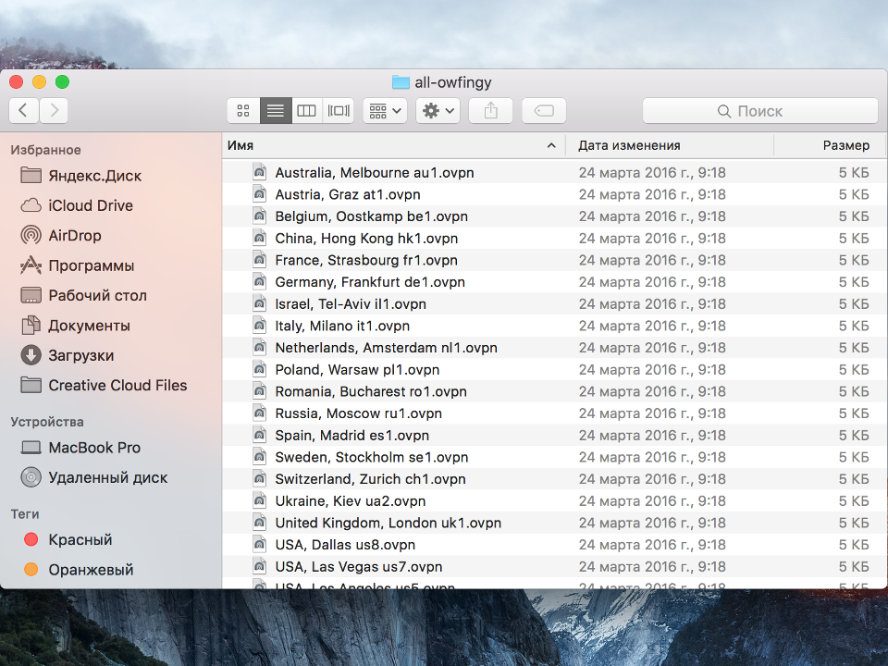Select Italy, Milano it1.ovpn file
This screenshot has width=888, height=666.
point(554,326)
